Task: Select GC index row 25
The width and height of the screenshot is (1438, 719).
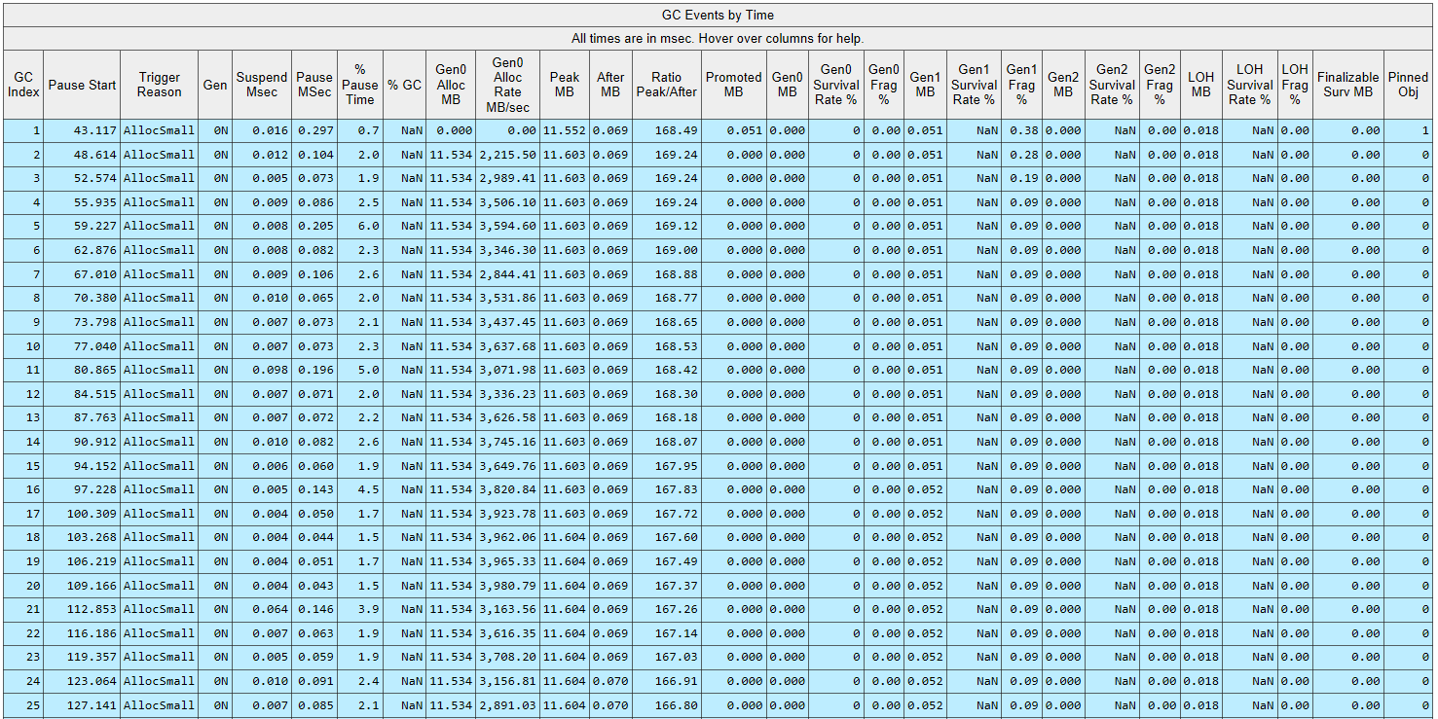Action: tap(23, 705)
